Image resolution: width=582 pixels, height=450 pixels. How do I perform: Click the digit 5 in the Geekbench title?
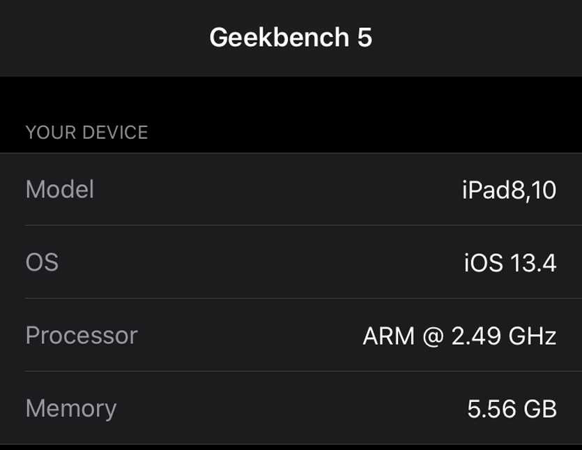365,38
